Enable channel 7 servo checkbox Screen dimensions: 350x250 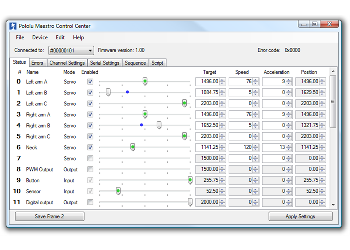(x=90, y=158)
